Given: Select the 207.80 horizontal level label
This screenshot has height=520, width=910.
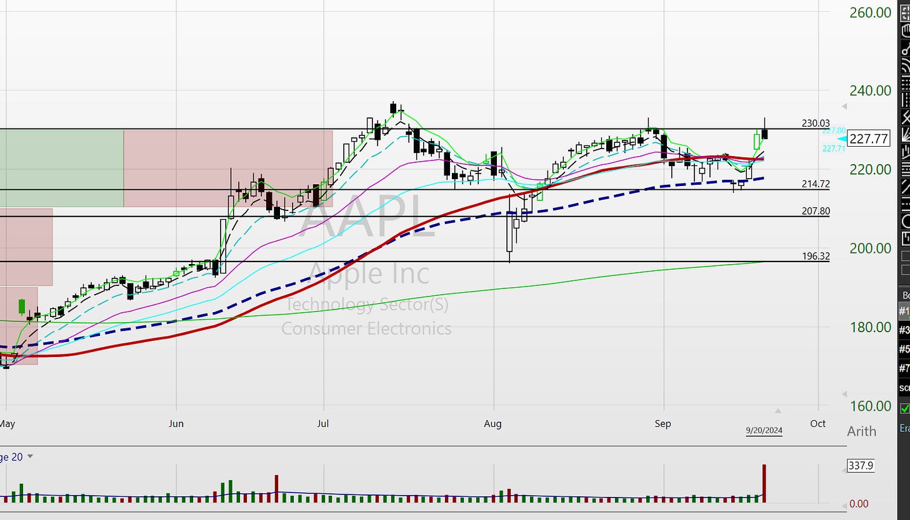Looking at the screenshot, I should (x=816, y=211).
